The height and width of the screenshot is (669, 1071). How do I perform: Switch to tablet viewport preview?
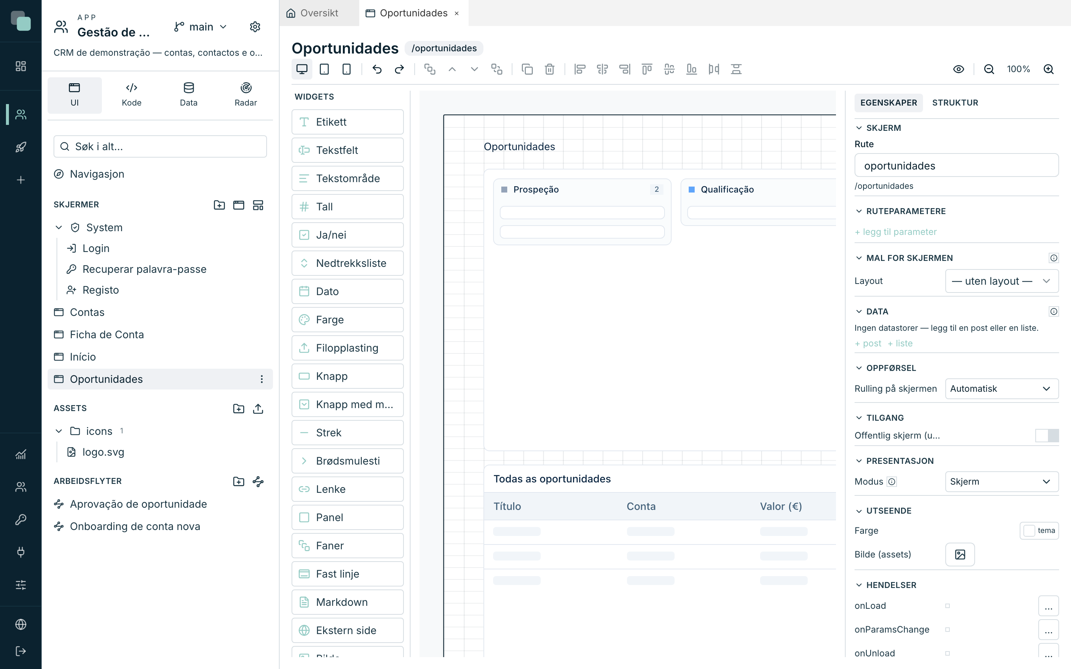pyautogui.click(x=324, y=69)
